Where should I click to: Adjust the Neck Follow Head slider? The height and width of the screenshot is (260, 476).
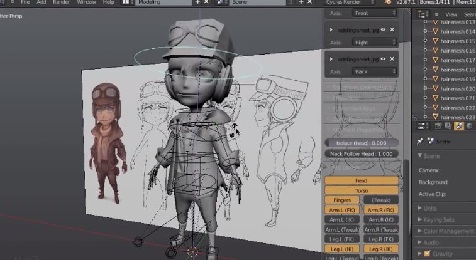[x=362, y=153]
